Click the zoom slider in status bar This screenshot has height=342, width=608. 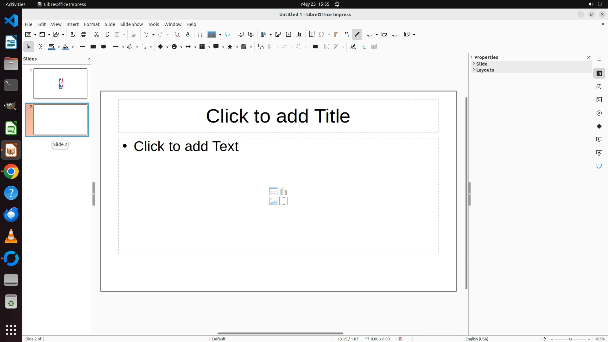pyautogui.click(x=570, y=339)
